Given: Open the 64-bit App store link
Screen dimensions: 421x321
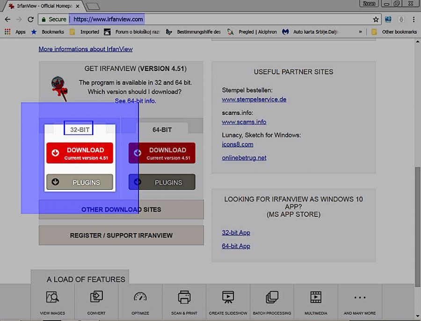Looking at the screenshot, I should tap(236, 246).
